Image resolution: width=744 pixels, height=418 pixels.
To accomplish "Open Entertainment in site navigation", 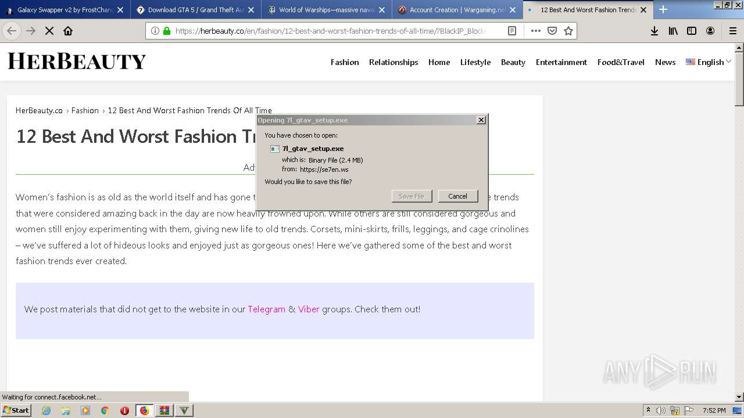I will point(561,62).
